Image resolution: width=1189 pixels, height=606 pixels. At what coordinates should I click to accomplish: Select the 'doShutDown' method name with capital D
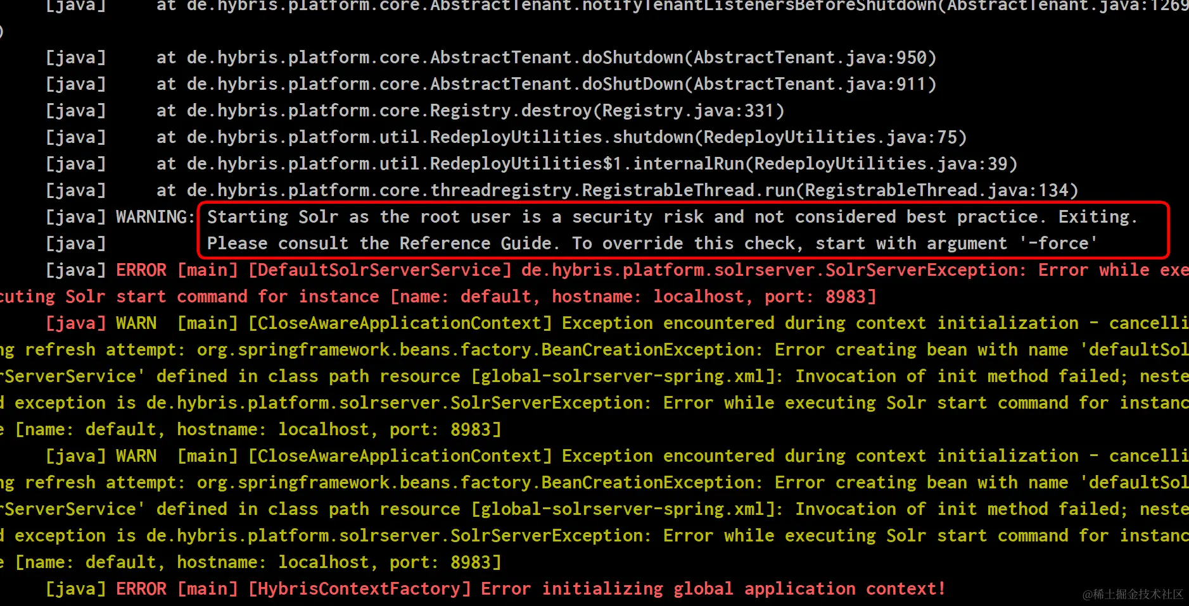pos(633,84)
